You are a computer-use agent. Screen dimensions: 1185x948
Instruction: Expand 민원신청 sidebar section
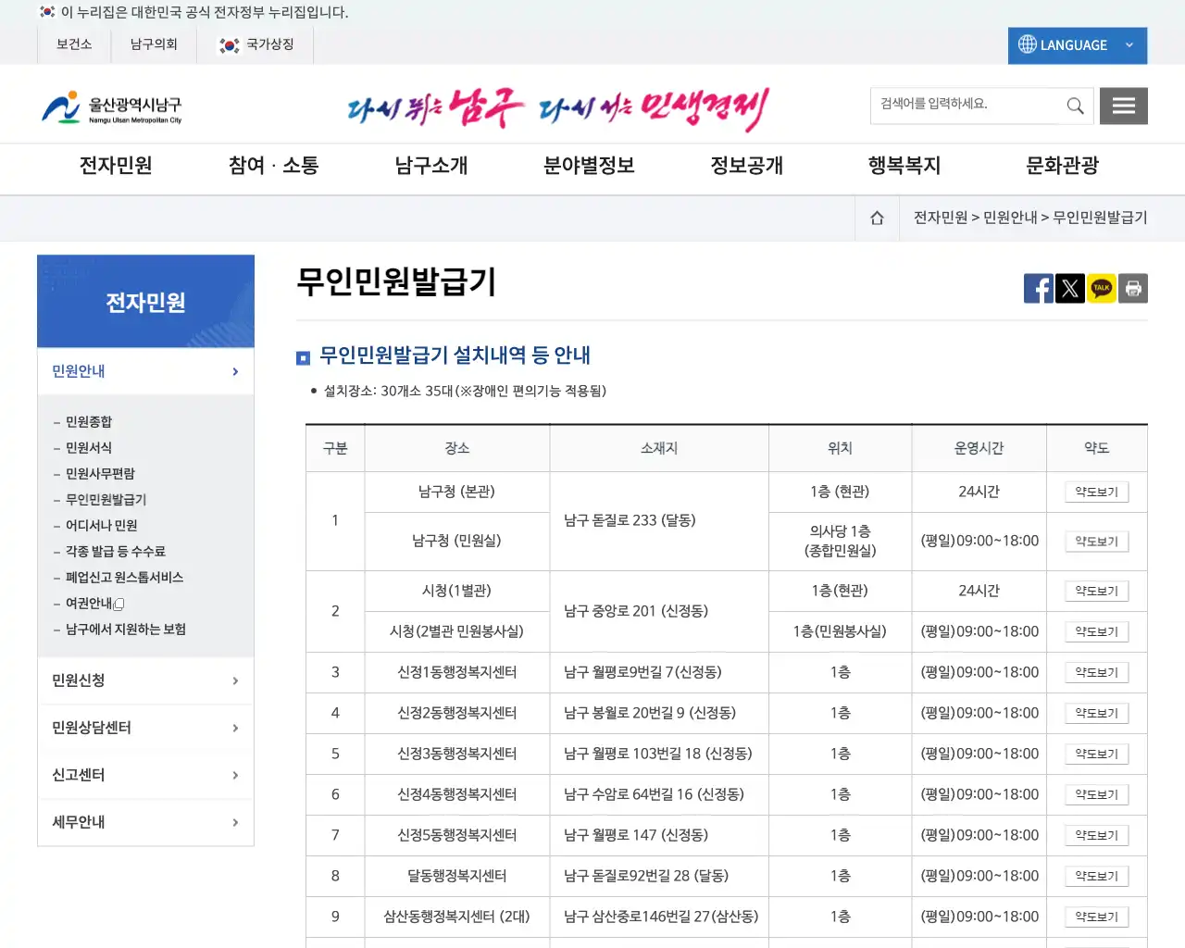click(145, 680)
